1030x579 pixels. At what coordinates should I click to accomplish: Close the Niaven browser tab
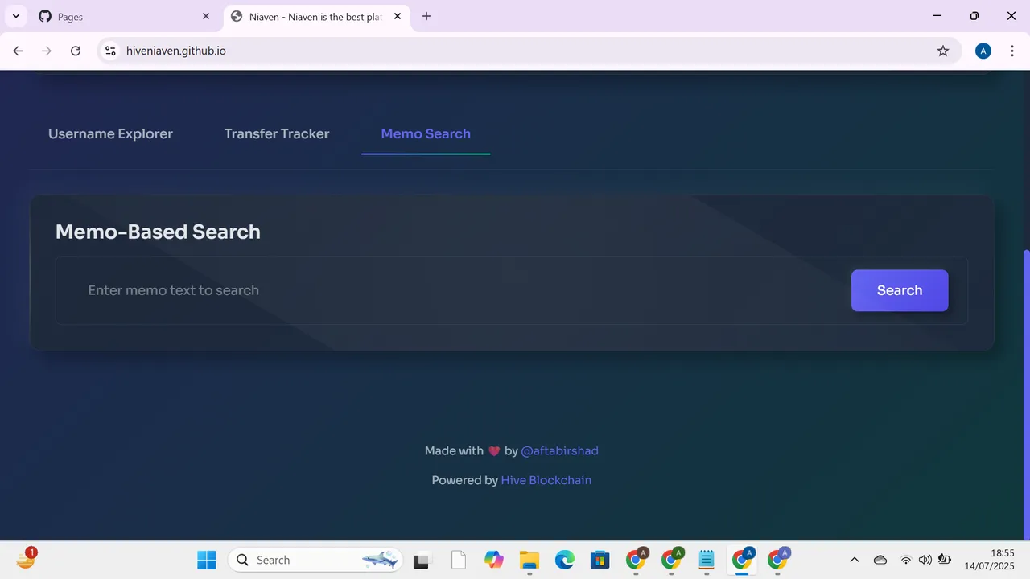pyautogui.click(x=398, y=16)
